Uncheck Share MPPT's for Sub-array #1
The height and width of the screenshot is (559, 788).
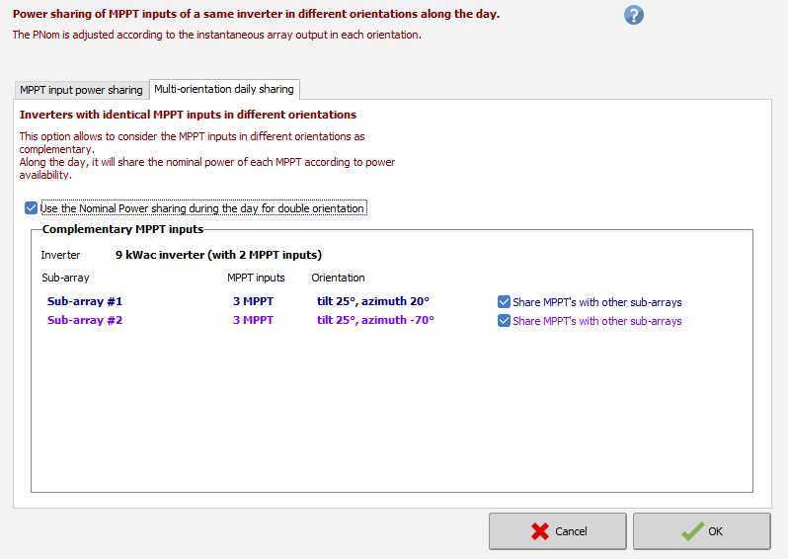(505, 302)
